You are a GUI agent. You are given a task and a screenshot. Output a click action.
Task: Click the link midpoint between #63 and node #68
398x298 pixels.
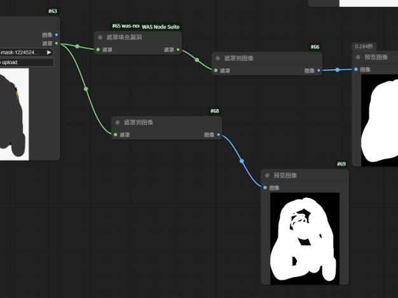pyautogui.click(x=86, y=89)
